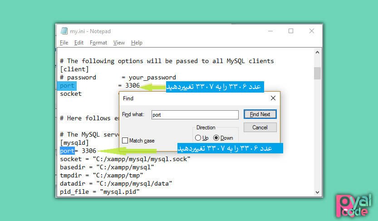Viewport: 378px width, 221px height.
Task: Click the my.ini - Notepad title text
Action: pyautogui.click(x=90, y=31)
